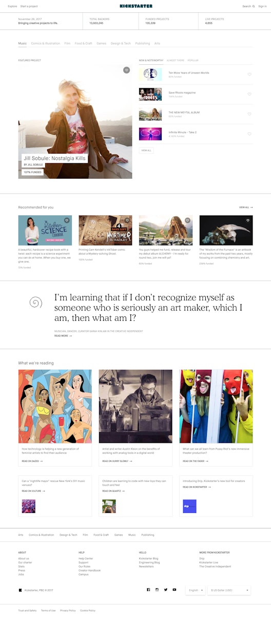Screen dimensions: 271x618
Task: Click the search magnifier icon in header
Action: pos(253,6)
